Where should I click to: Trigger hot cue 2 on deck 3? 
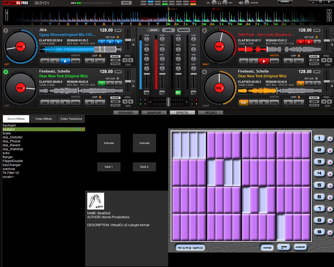(x=110, y=83)
